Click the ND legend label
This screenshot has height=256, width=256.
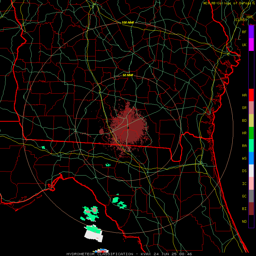point(244,221)
